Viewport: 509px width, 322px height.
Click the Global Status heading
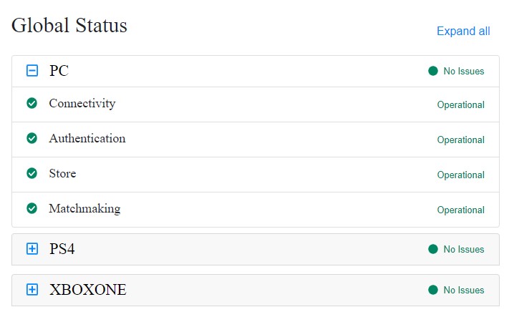[69, 25]
